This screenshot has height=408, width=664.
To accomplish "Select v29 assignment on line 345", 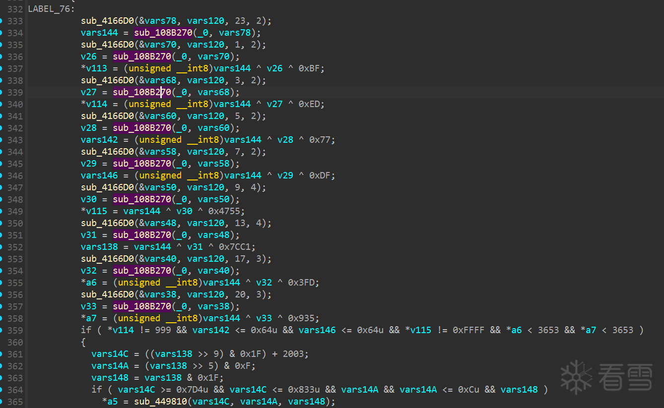I will (x=89, y=164).
